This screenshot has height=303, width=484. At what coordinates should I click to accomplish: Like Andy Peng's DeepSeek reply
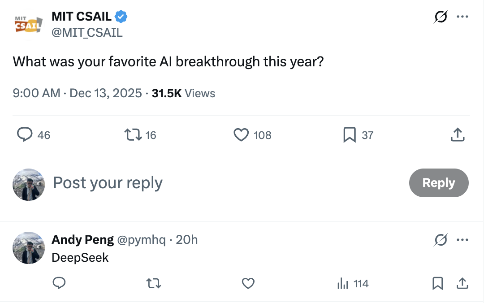tap(248, 283)
